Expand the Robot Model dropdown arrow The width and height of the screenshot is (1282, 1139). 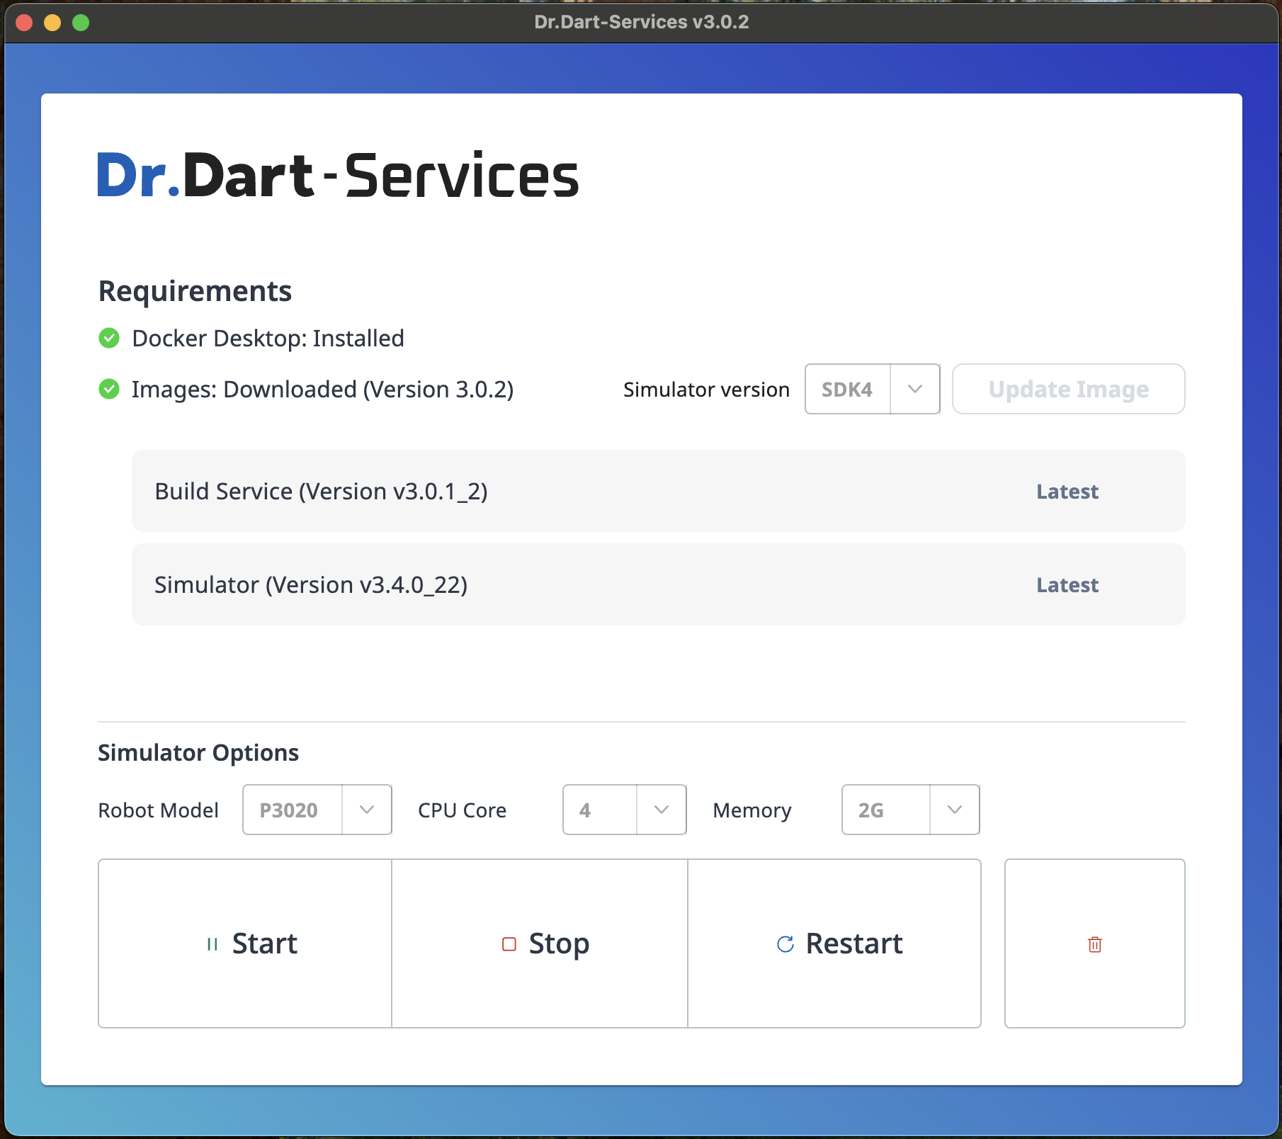[367, 810]
